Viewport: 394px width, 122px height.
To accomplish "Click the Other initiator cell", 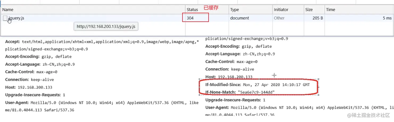I will pos(279,18).
